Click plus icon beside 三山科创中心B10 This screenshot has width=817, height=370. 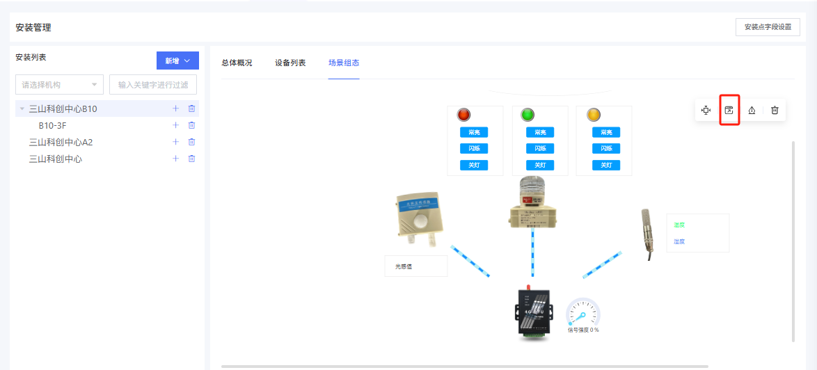pos(175,108)
